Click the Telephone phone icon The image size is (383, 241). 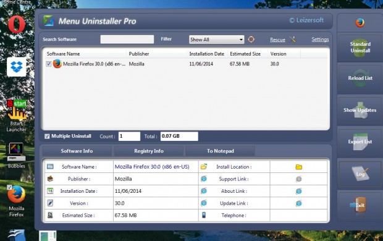[x=204, y=215]
